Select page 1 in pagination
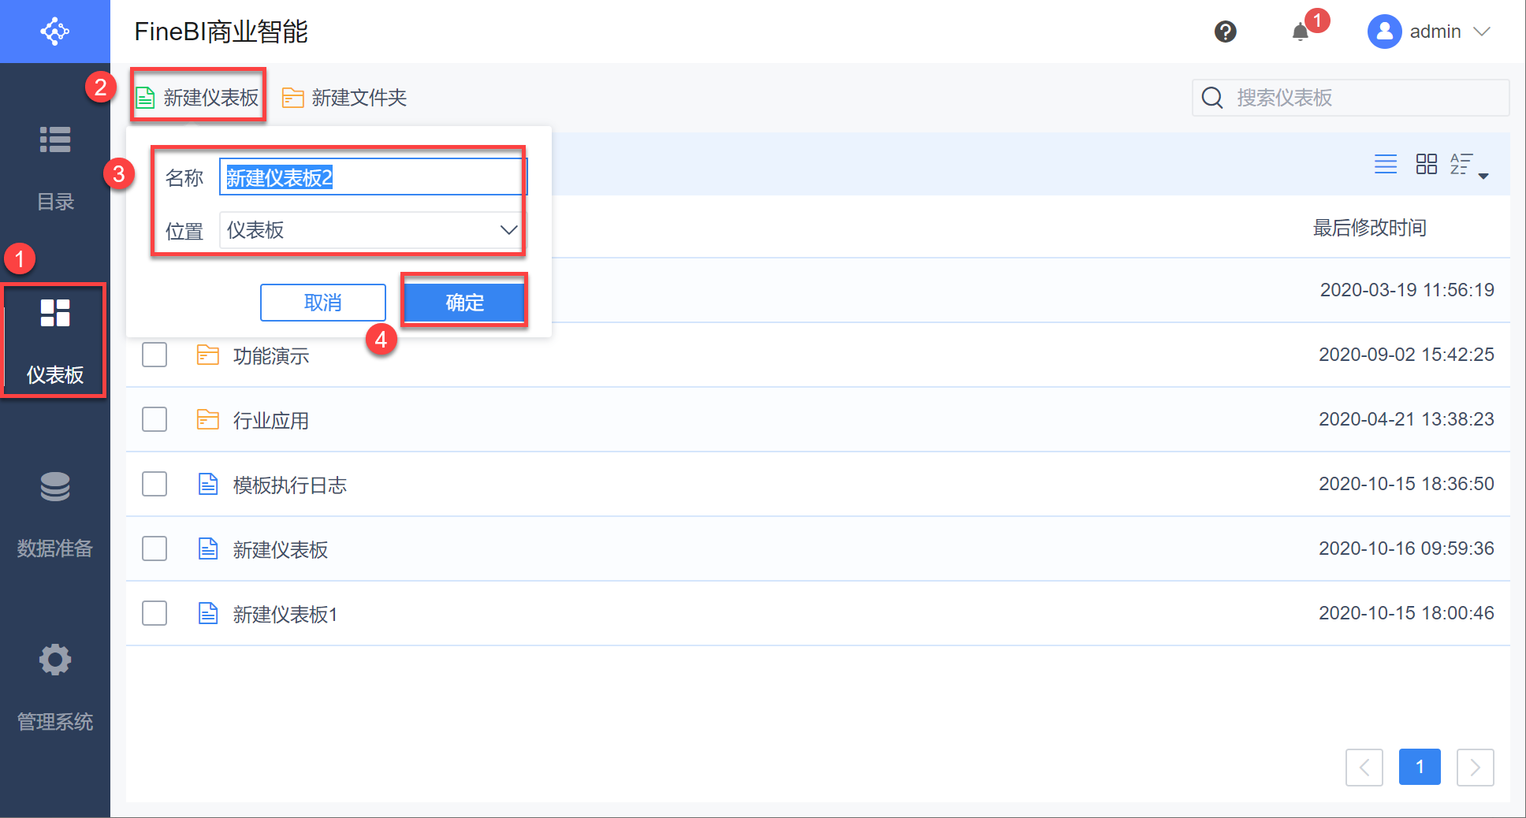1526x818 pixels. coord(1420,767)
